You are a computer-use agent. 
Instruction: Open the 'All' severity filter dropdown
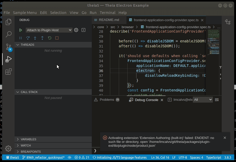tap(203, 100)
